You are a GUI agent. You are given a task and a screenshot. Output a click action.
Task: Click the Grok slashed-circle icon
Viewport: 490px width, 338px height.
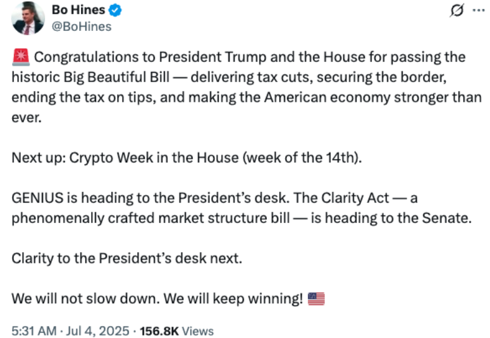click(456, 10)
